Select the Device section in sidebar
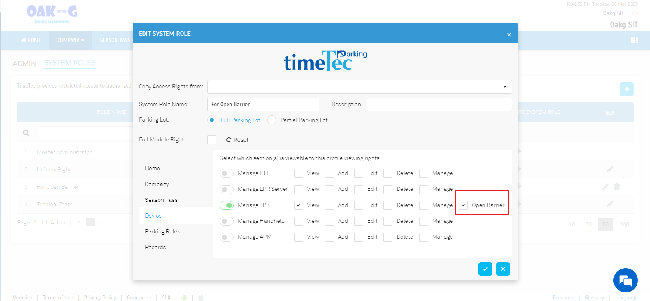Screen dimensions: 650x301 [x=153, y=216]
